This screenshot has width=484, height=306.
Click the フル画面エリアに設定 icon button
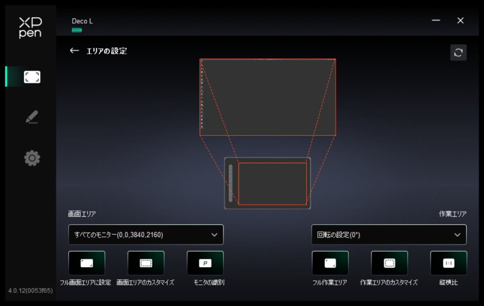tap(87, 263)
